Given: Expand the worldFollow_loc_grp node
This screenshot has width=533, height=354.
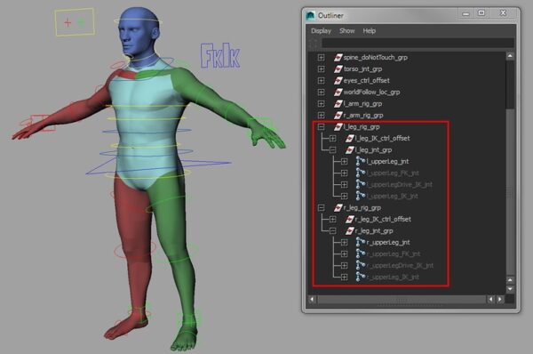Looking at the screenshot, I should pyautogui.click(x=321, y=92).
